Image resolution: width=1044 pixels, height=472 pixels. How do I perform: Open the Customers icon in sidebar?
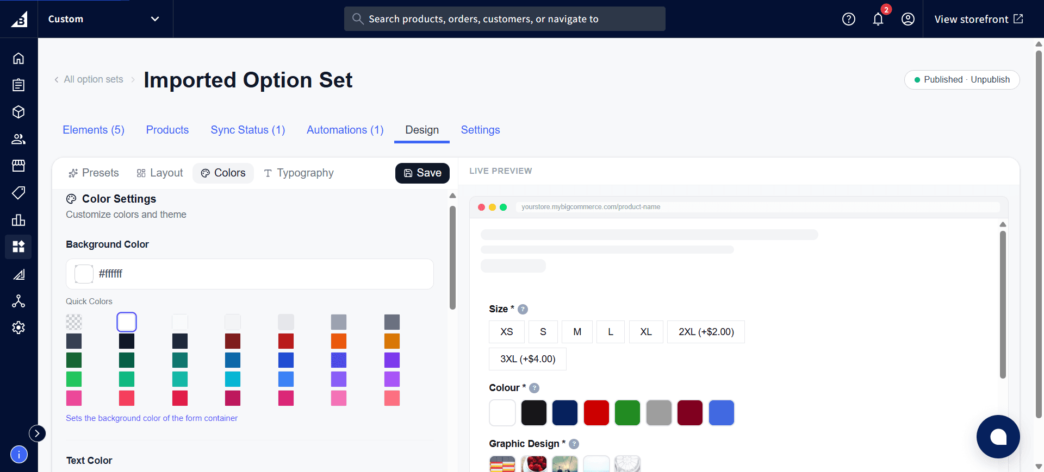[x=18, y=139]
